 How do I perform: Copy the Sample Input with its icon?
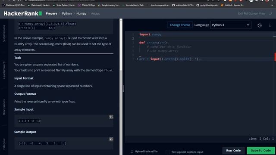coord(111,117)
